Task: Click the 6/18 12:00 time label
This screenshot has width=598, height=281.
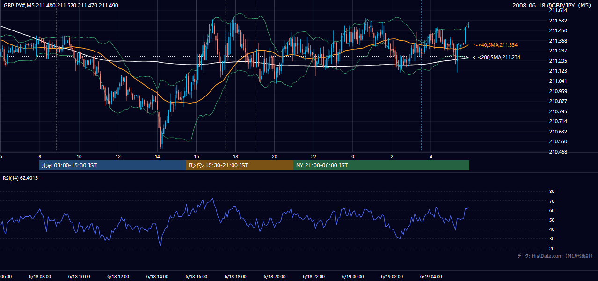Action: (117, 277)
